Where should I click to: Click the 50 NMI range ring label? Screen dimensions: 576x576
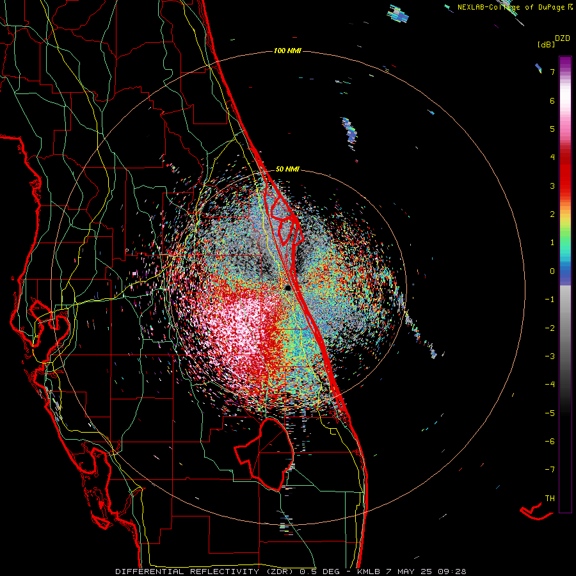pos(287,169)
